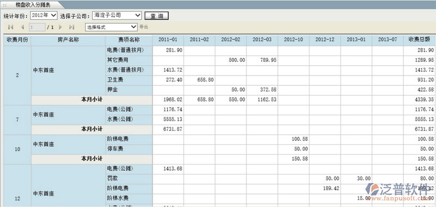Open the 统计年份 2012年 dropdown
This screenshot has width=436, height=207.
44,16
